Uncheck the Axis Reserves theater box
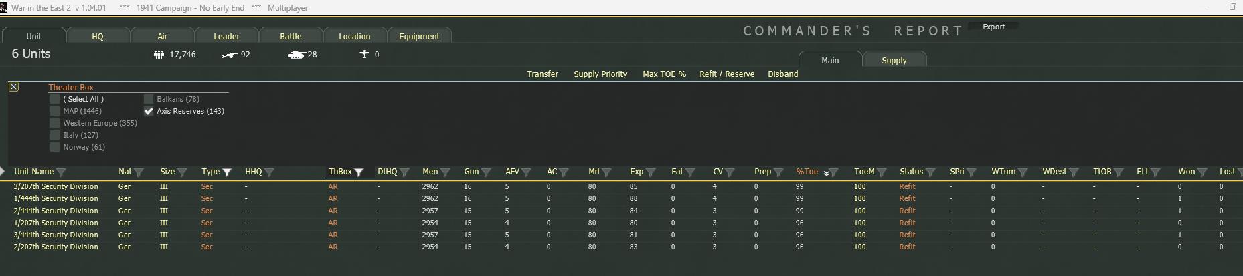The height and width of the screenshot is (276, 1243). click(149, 112)
